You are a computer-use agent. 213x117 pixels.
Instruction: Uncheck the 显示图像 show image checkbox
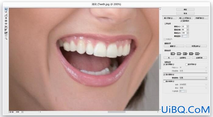(164, 64)
